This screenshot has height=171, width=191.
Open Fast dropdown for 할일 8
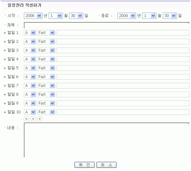click(46, 94)
